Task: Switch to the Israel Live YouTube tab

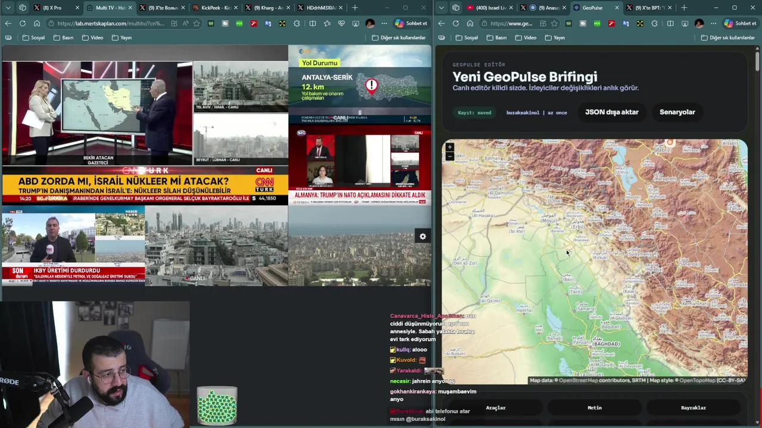Action: coord(491,8)
